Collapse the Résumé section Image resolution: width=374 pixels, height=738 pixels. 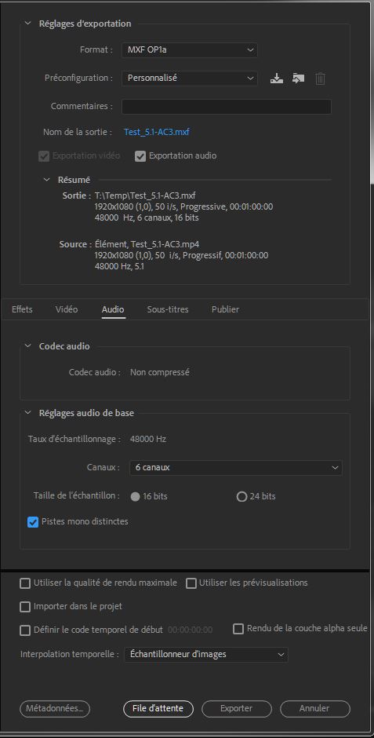click(46, 179)
